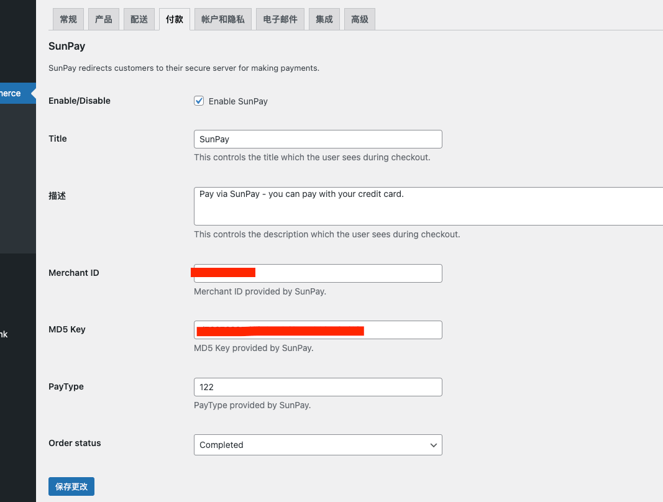Viewport: 663px width, 502px height.
Task: Click the description-during-checkout hint text
Action: click(x=327, y=234)
